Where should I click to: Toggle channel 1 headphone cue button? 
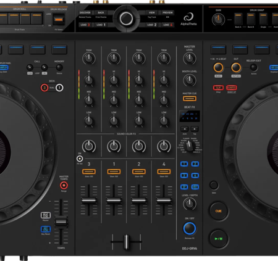click(114, 172)
